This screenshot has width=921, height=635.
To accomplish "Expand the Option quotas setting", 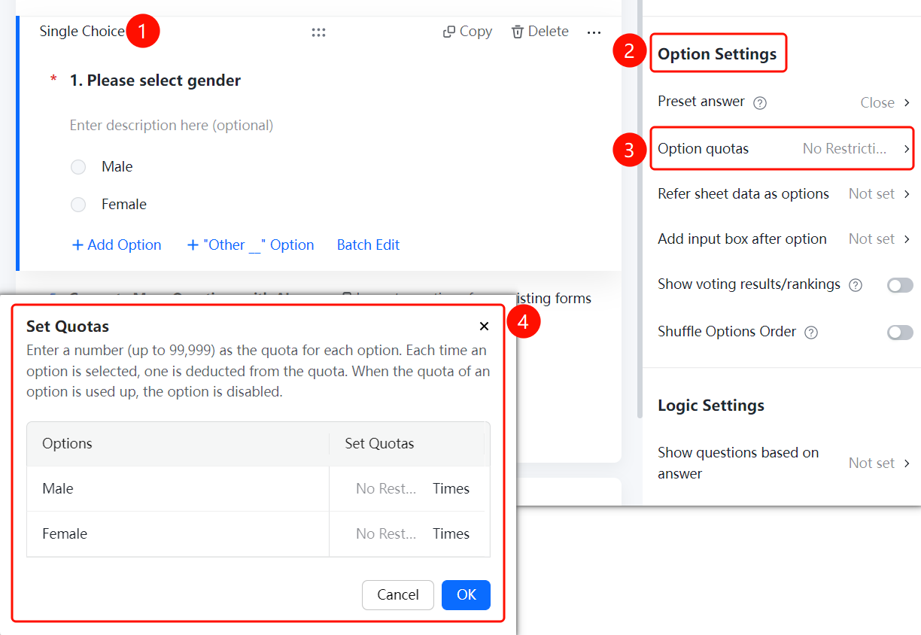I will coord(783,149).
